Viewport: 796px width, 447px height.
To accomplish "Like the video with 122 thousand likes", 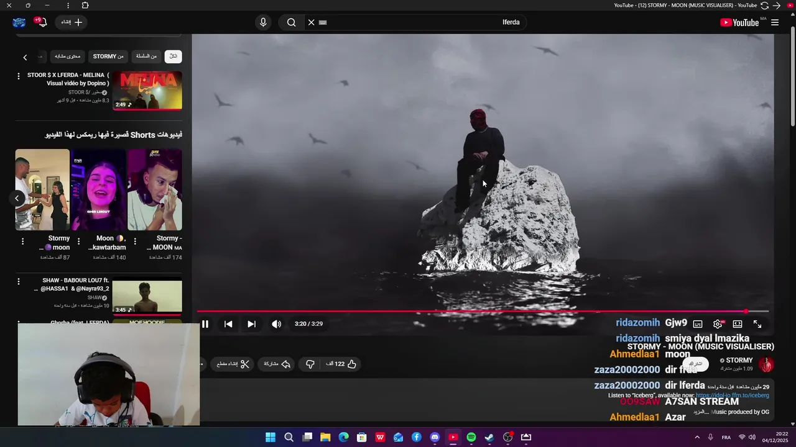I will click(341, 364).
